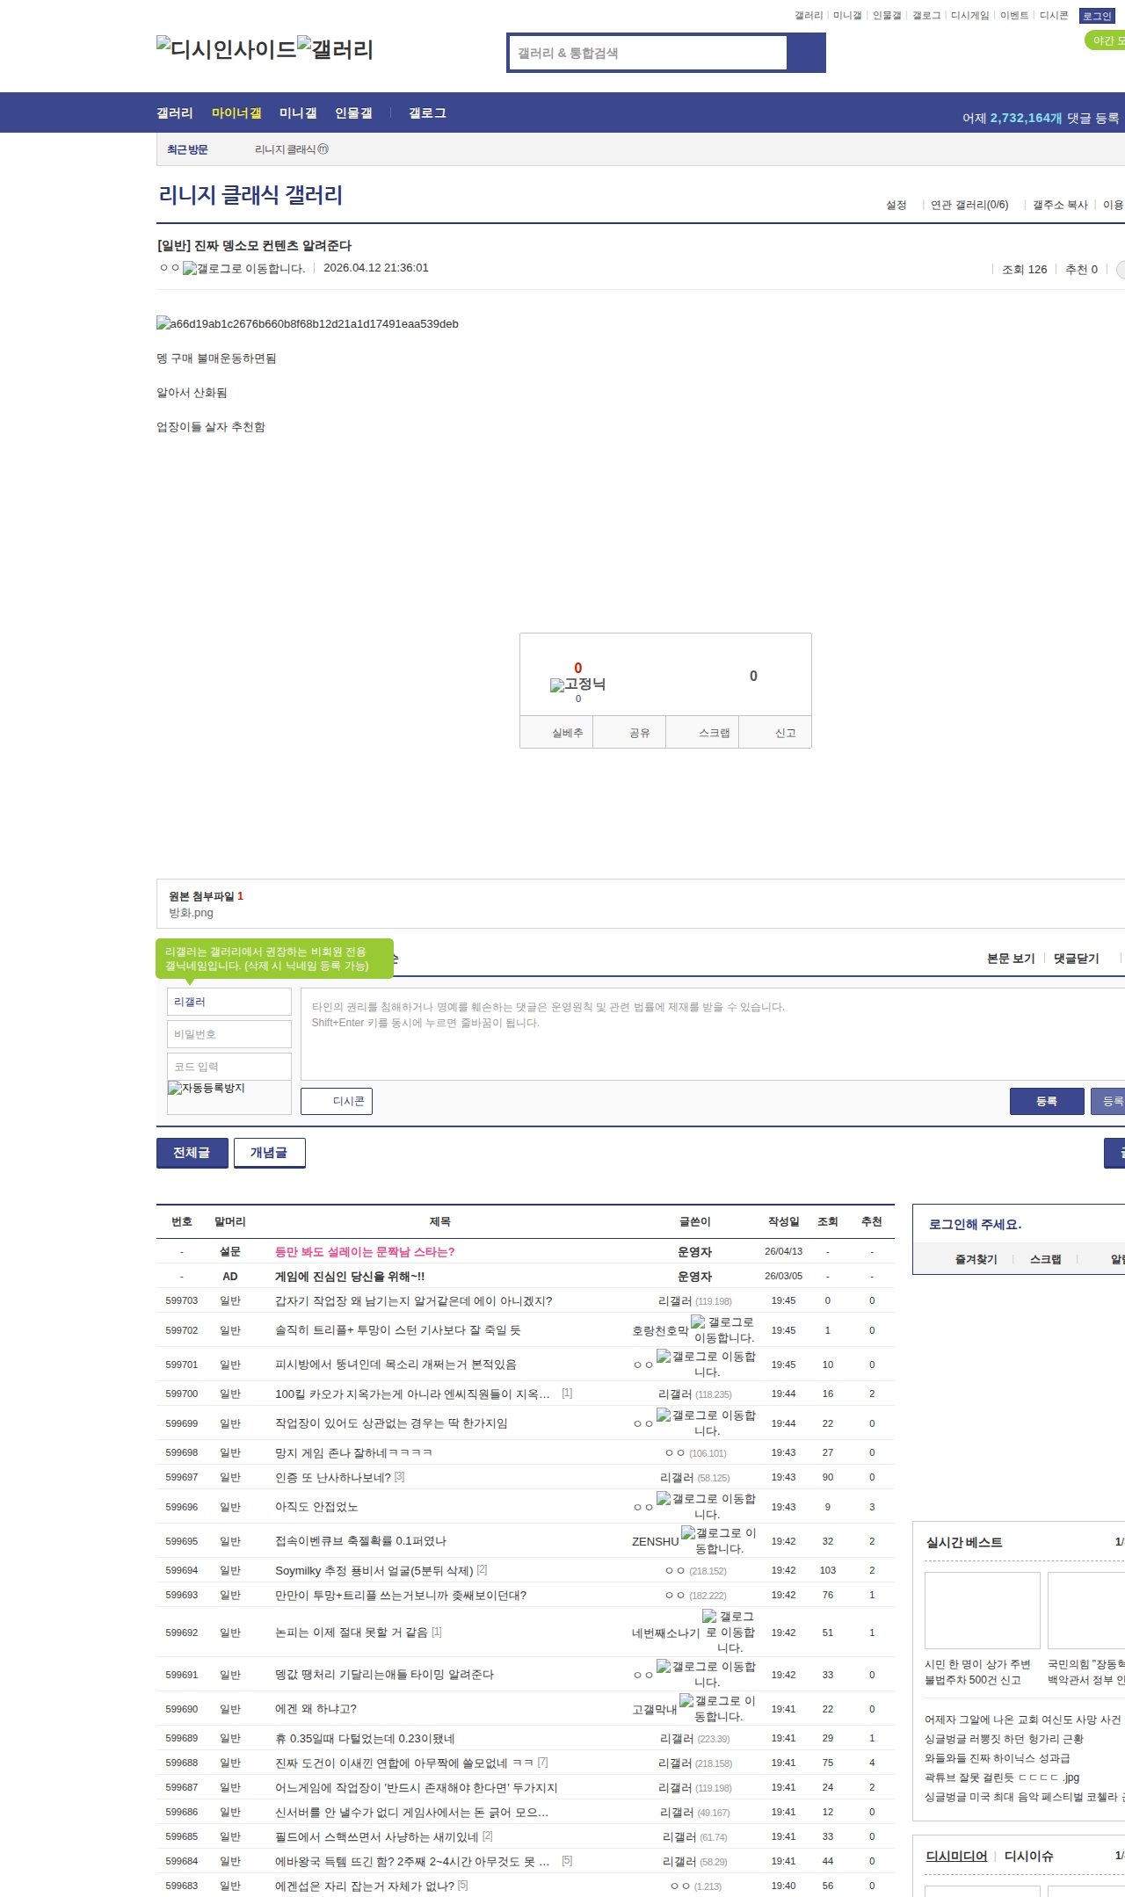Image resolution: width=1125 pixels, height=1897 pixels.
Task: Click the 갤러리 logo image beside 디시인사이드
Action: [335, 48]
